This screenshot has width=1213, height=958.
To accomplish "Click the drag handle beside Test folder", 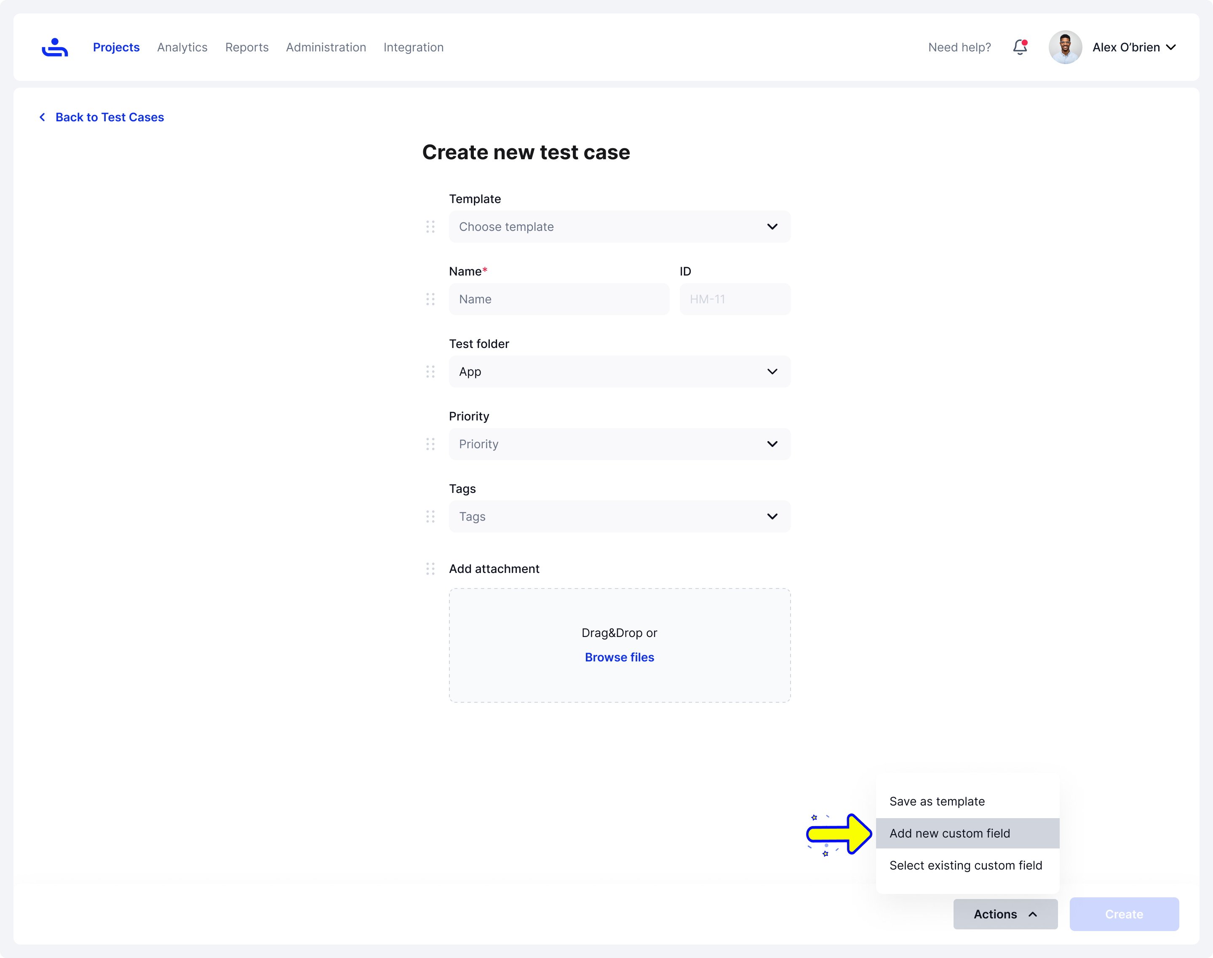I will pyautogui.click(x=430, y=371).
